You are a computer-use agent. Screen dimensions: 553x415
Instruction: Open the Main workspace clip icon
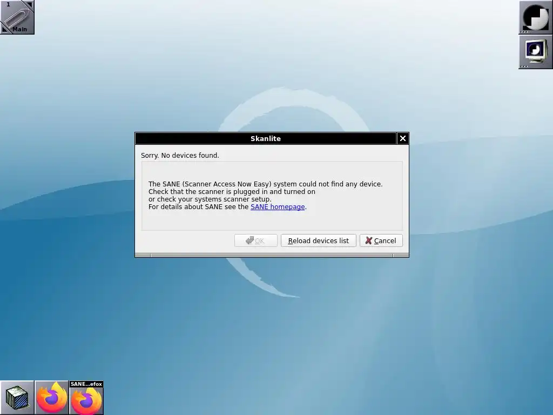17,17
